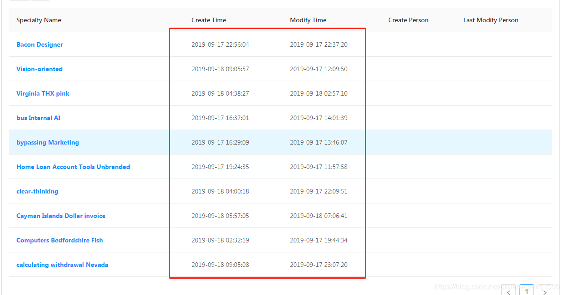Select page 1 in pagination
This screenshot has width=564, height=295.
tap(527, 291)
